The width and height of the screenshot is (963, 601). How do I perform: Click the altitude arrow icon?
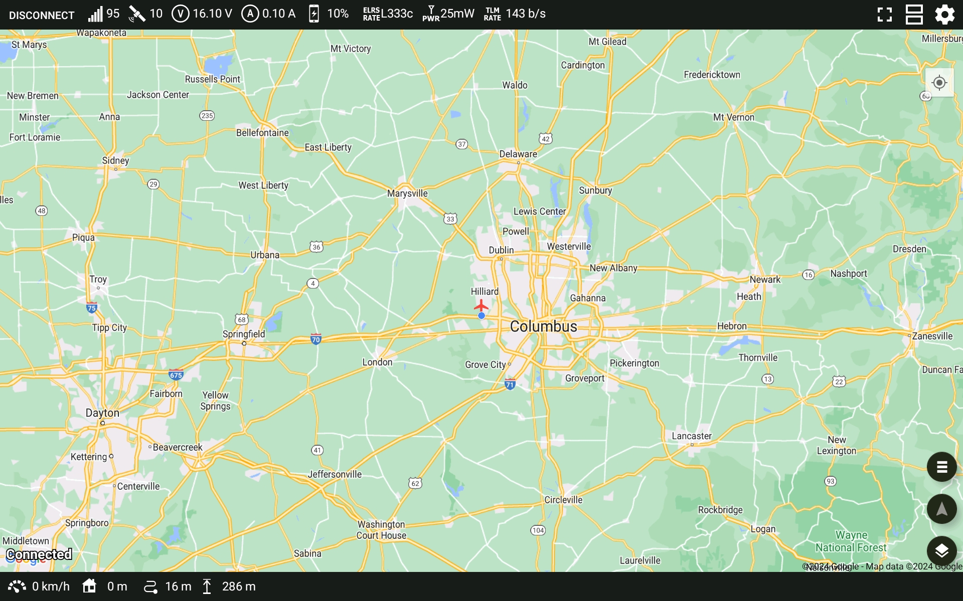[207, 586]
